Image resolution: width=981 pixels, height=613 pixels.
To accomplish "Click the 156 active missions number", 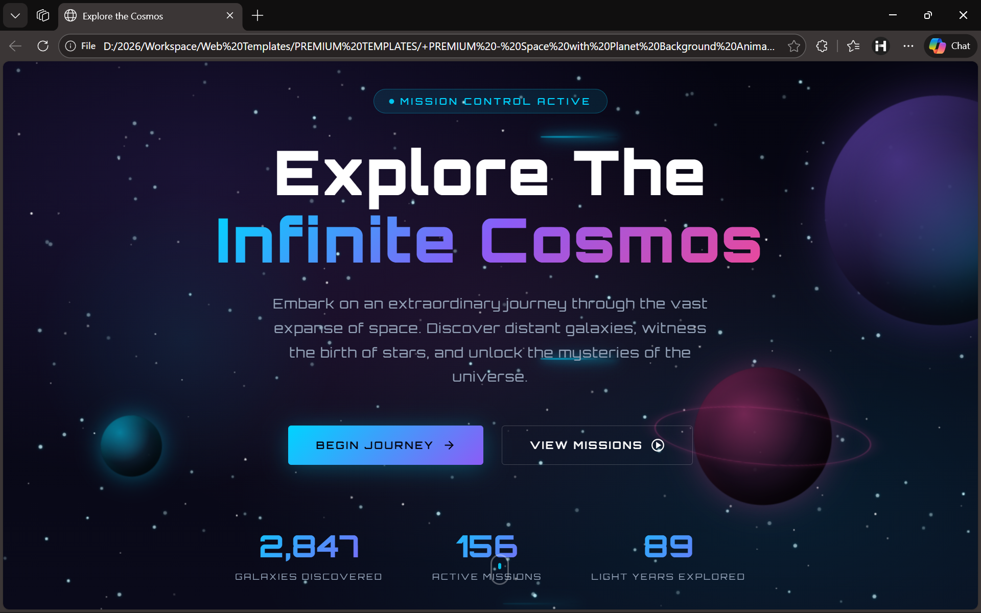I will tap(487, 547).
